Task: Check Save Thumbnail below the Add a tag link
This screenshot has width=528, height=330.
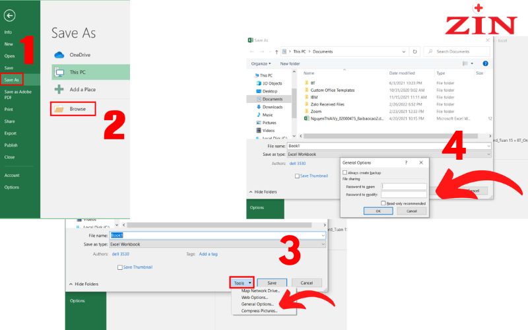Action: coord(119,267)
